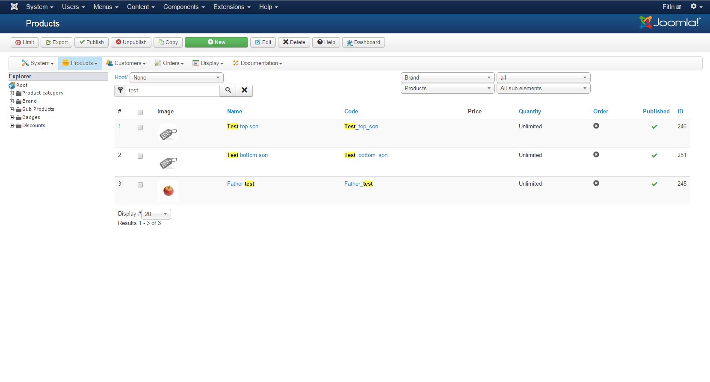Open the Orders submenu

(x=169, y=63)
